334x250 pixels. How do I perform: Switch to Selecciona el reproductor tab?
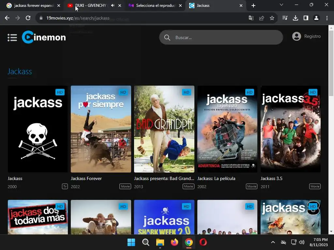point(156,6)
